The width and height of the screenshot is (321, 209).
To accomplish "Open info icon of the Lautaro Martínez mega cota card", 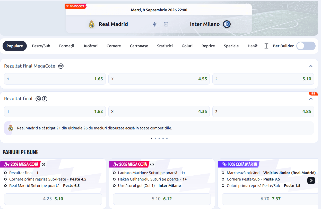I will [152, 164].
